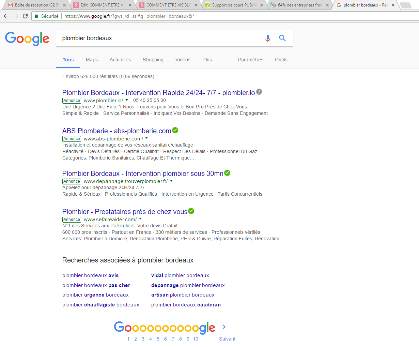Go to results page 2
The image size is (419, 347).
(x=136, y=339)
